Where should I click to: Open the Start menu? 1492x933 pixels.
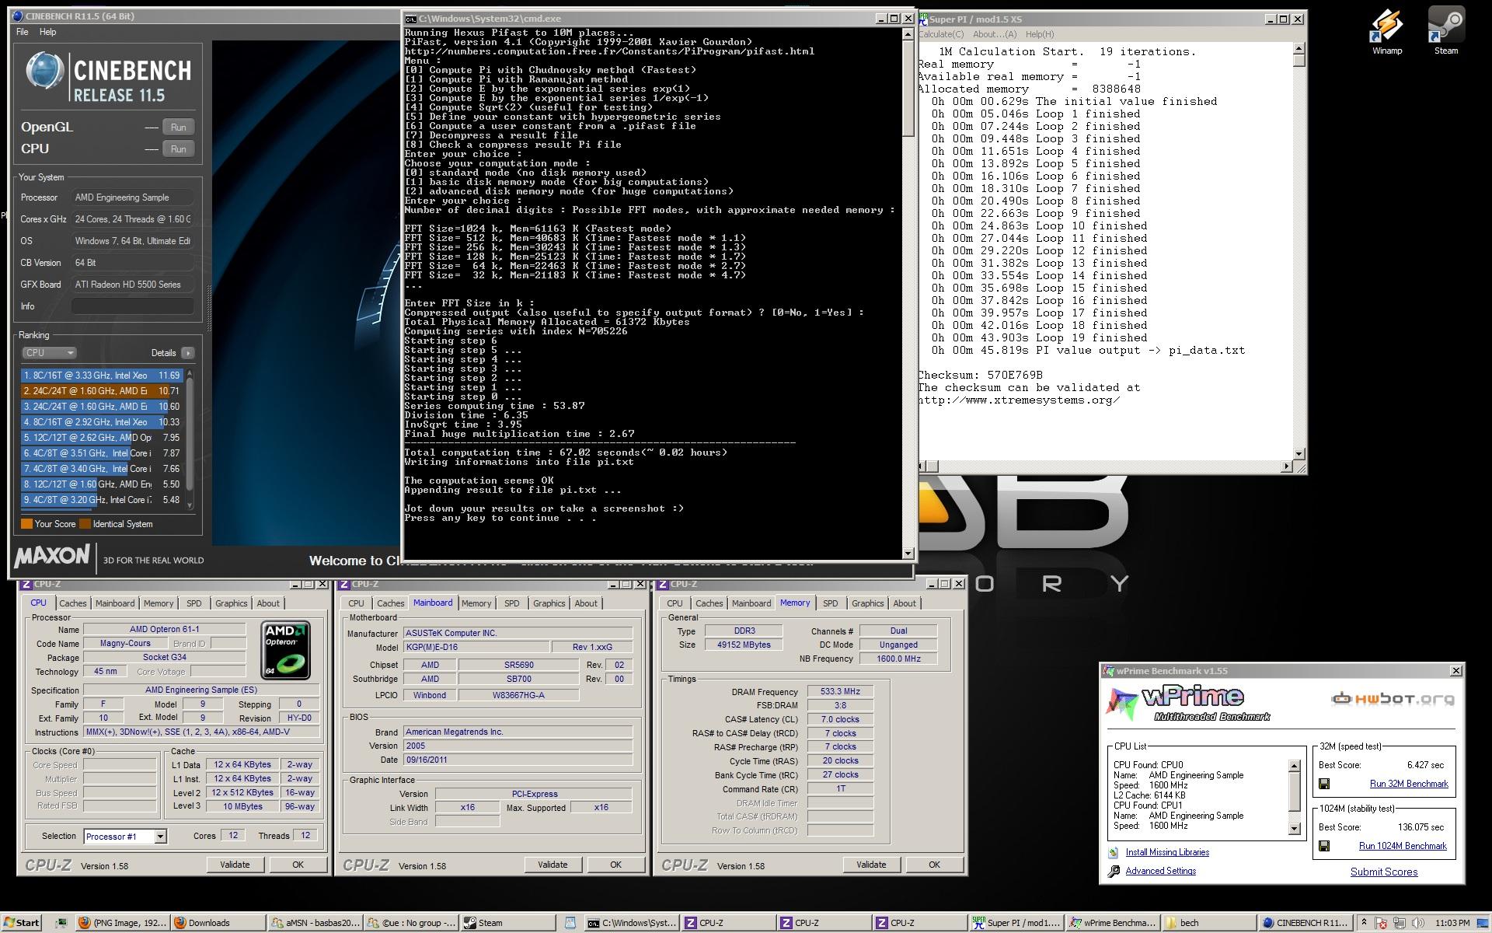(x=21, y=923)
